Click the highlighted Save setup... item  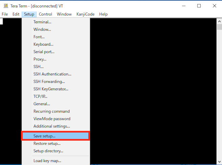[x=44, y=136]
